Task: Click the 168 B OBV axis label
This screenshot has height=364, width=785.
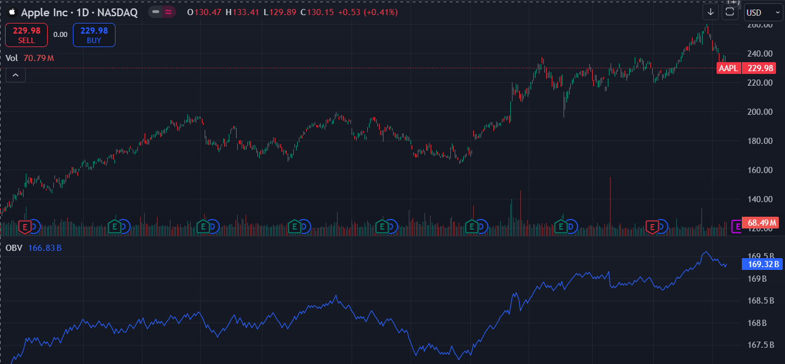Action: pos(756,323)
